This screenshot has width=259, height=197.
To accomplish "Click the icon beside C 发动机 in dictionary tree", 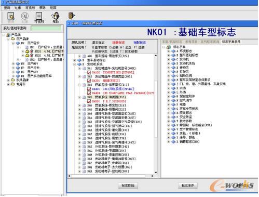I will click(173, 59).
